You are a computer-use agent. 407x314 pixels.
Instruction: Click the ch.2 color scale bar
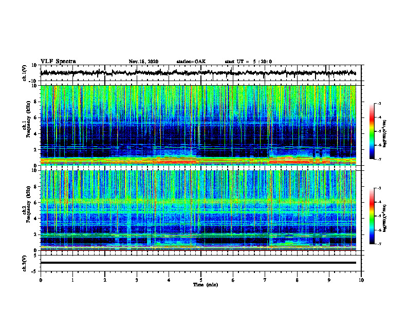tap(372, 216)
